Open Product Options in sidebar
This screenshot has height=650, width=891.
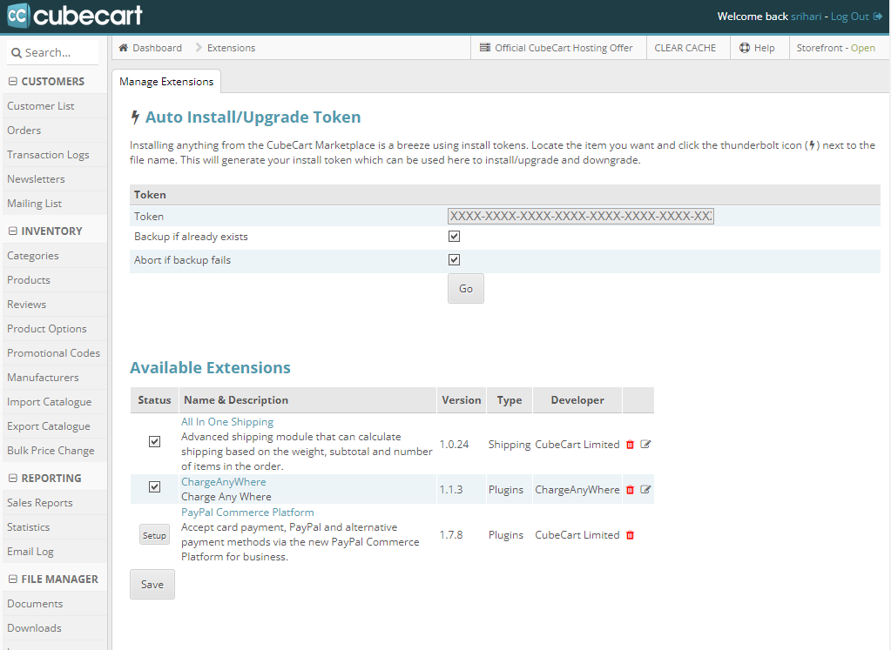pyautogui.click(x=47, y=329)
